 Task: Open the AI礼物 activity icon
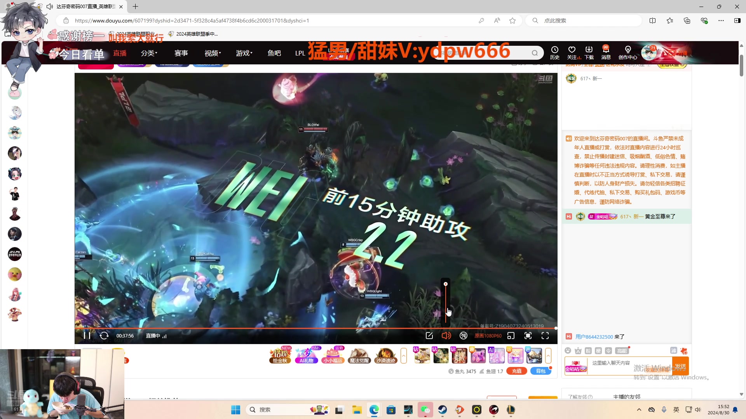307,355
